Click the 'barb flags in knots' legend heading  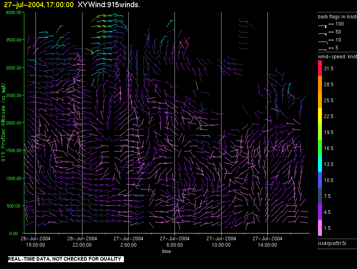[x=337, y=17]
